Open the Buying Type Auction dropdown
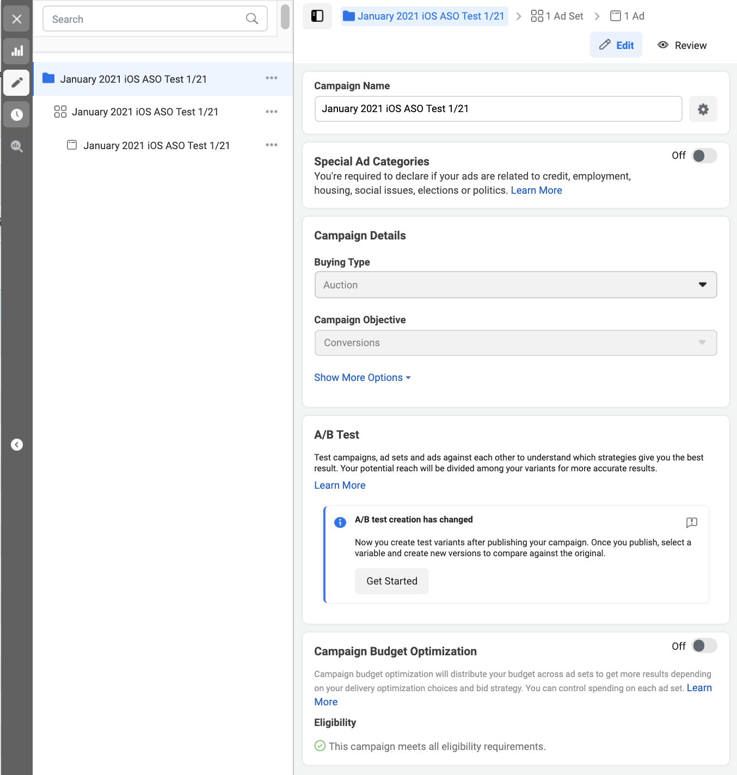The width and height of the screenshot is (737, 775). point(515,285)
